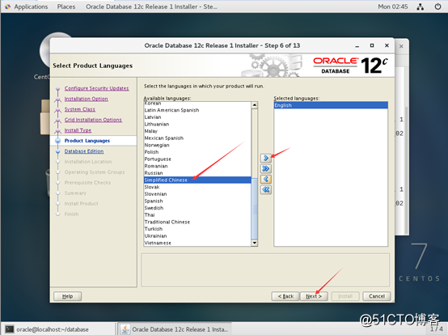This screenshot has height=335, width=448.
Task: Click the Applications menu icon
Action: click(x=7, y=6)
